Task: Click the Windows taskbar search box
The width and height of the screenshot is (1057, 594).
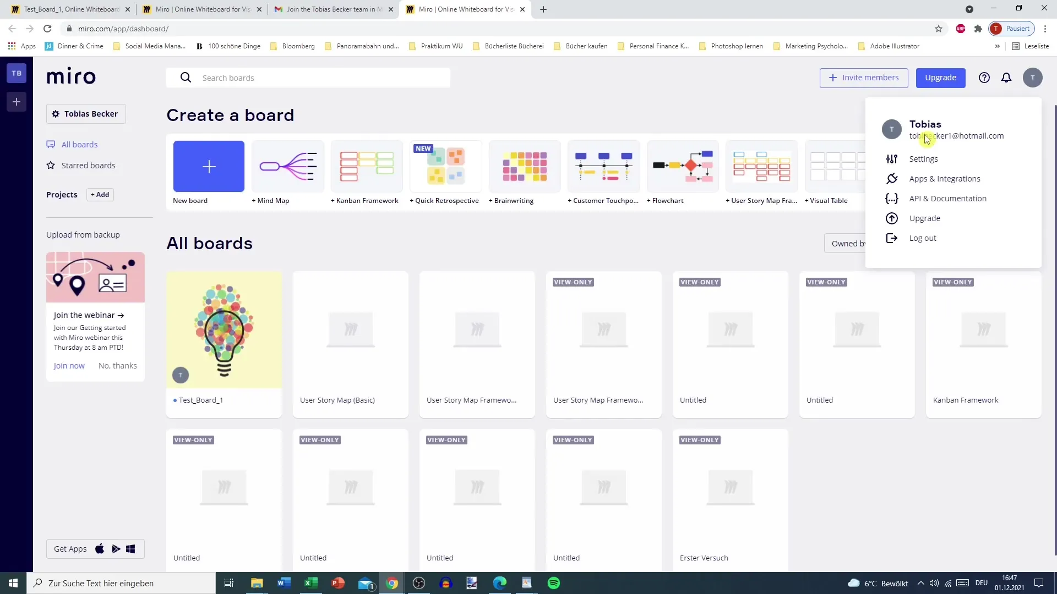Action: pos(121,583)
